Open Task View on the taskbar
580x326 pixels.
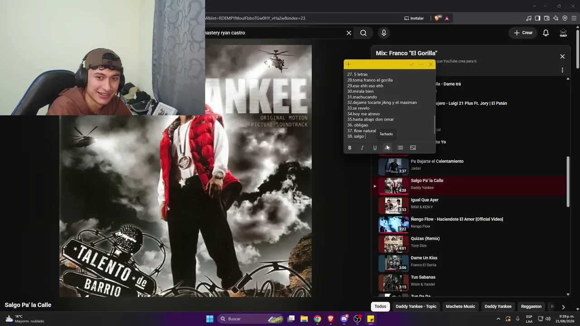pyautogui.click(x=291, y=319)
